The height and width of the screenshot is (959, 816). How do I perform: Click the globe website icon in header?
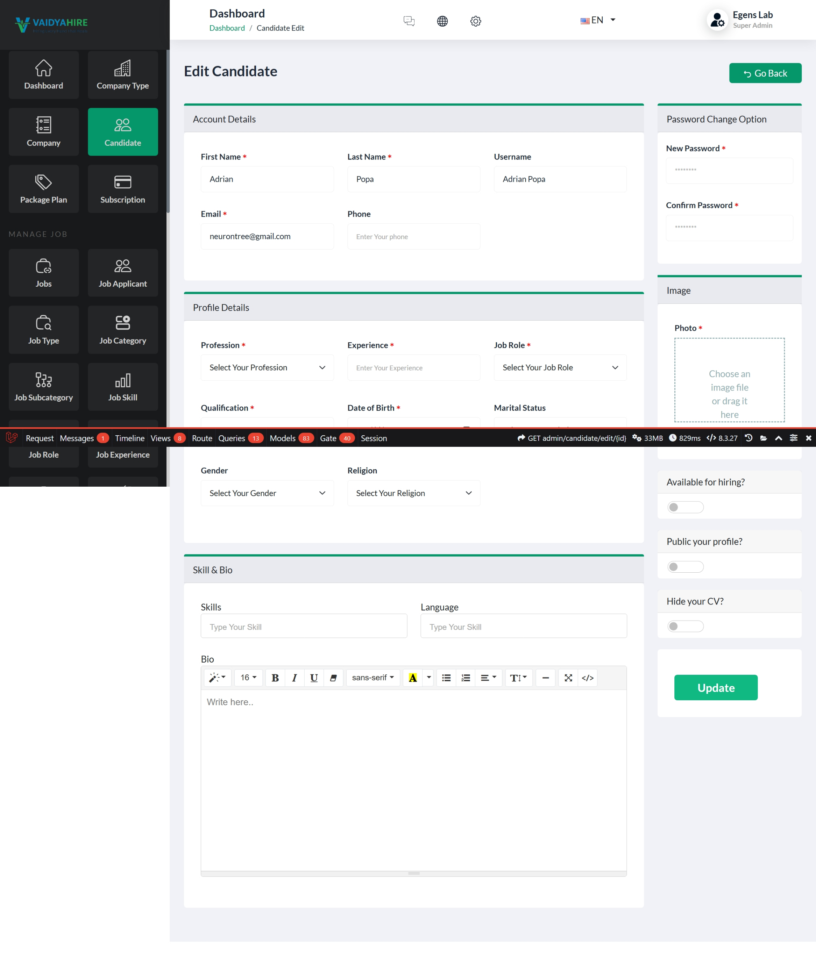442,21
